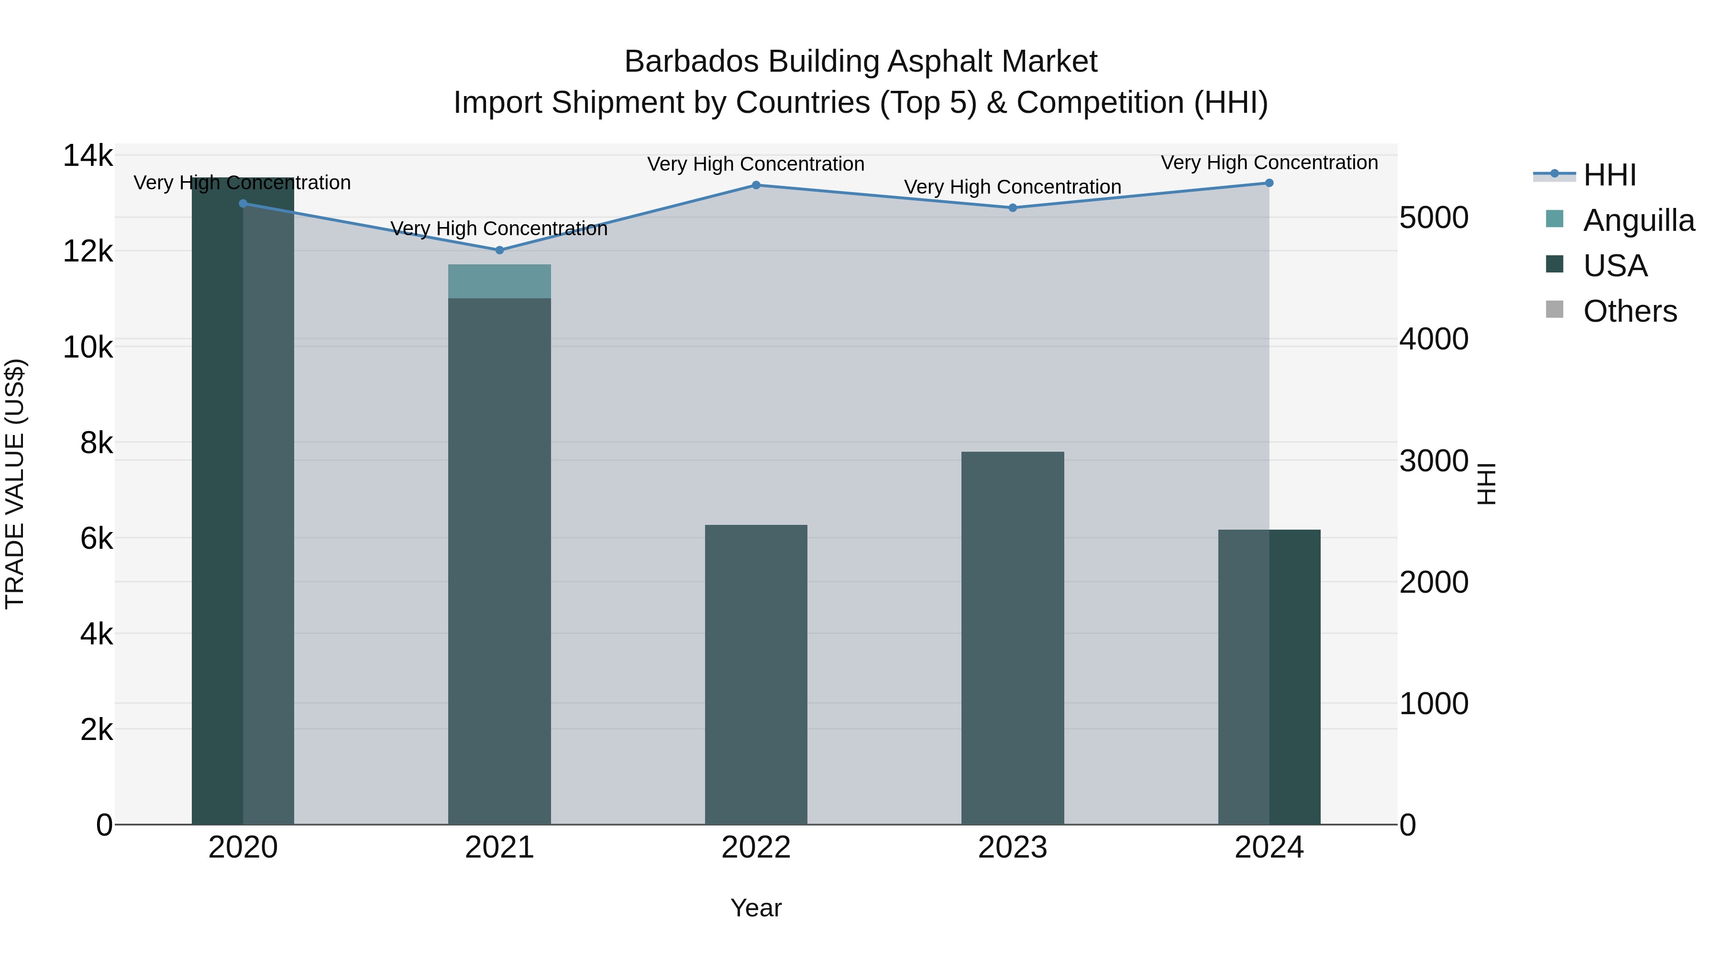Click the subtitle Import Shipment by Countries
The height and width of the screenshot is (968, 1722).
click(861, 103)
